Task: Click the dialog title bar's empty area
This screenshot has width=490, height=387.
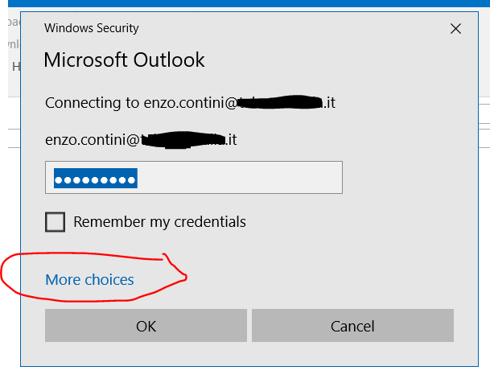Action: click(x=282, y=28)
